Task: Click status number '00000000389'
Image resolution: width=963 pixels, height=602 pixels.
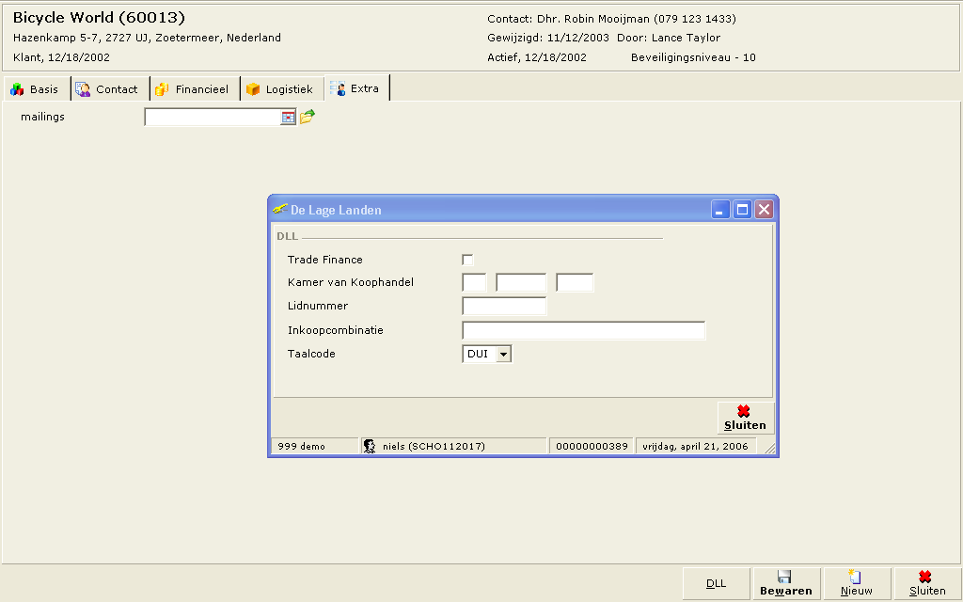Action: (x=592, y=447)
